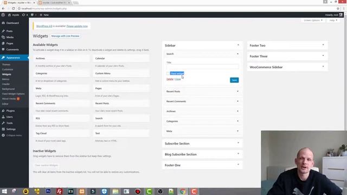The image size is (347, 195).
Task: Reload the page with the refresh icon
Action: (x=13, y=9)
